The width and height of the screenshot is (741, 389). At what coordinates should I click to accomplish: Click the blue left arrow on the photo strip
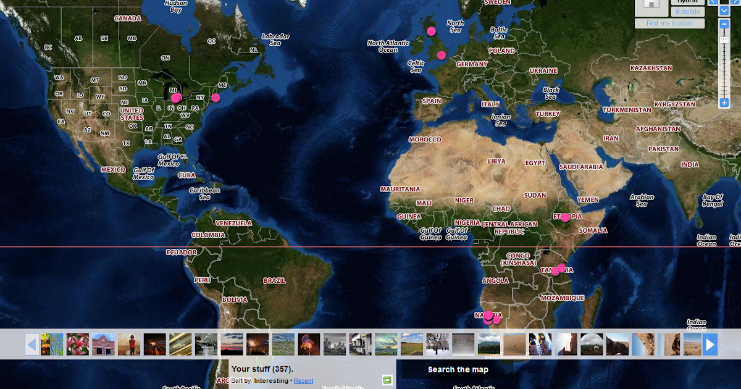pos(30,345)
